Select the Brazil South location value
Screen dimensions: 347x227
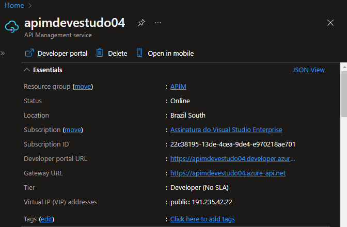tap(187, 116)
